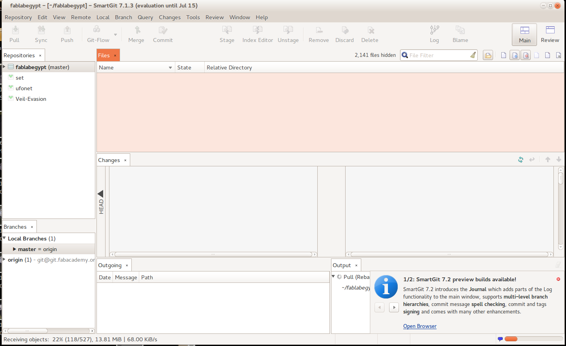The image size is (566, 346).
Task: Focus the File Filter input field
Action: (x=439, y=55)
